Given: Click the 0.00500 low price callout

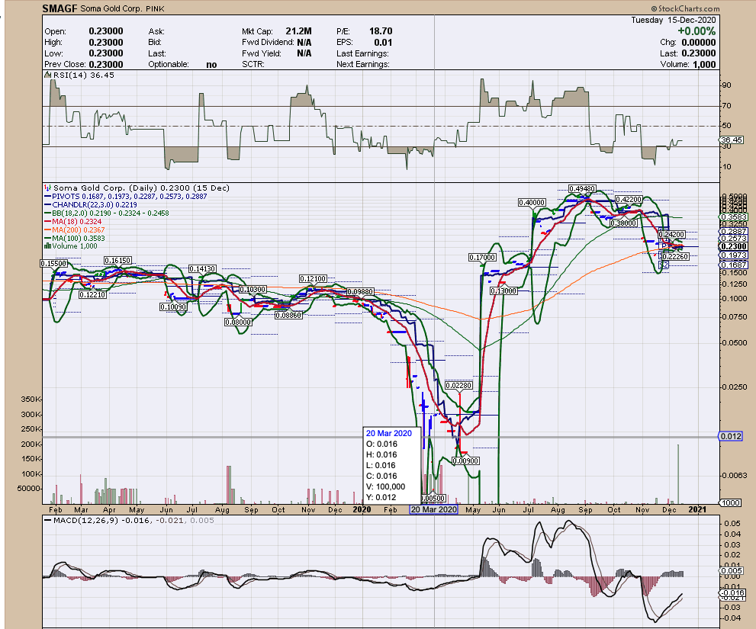Looking at the screenshot, I should coord(432,498).
